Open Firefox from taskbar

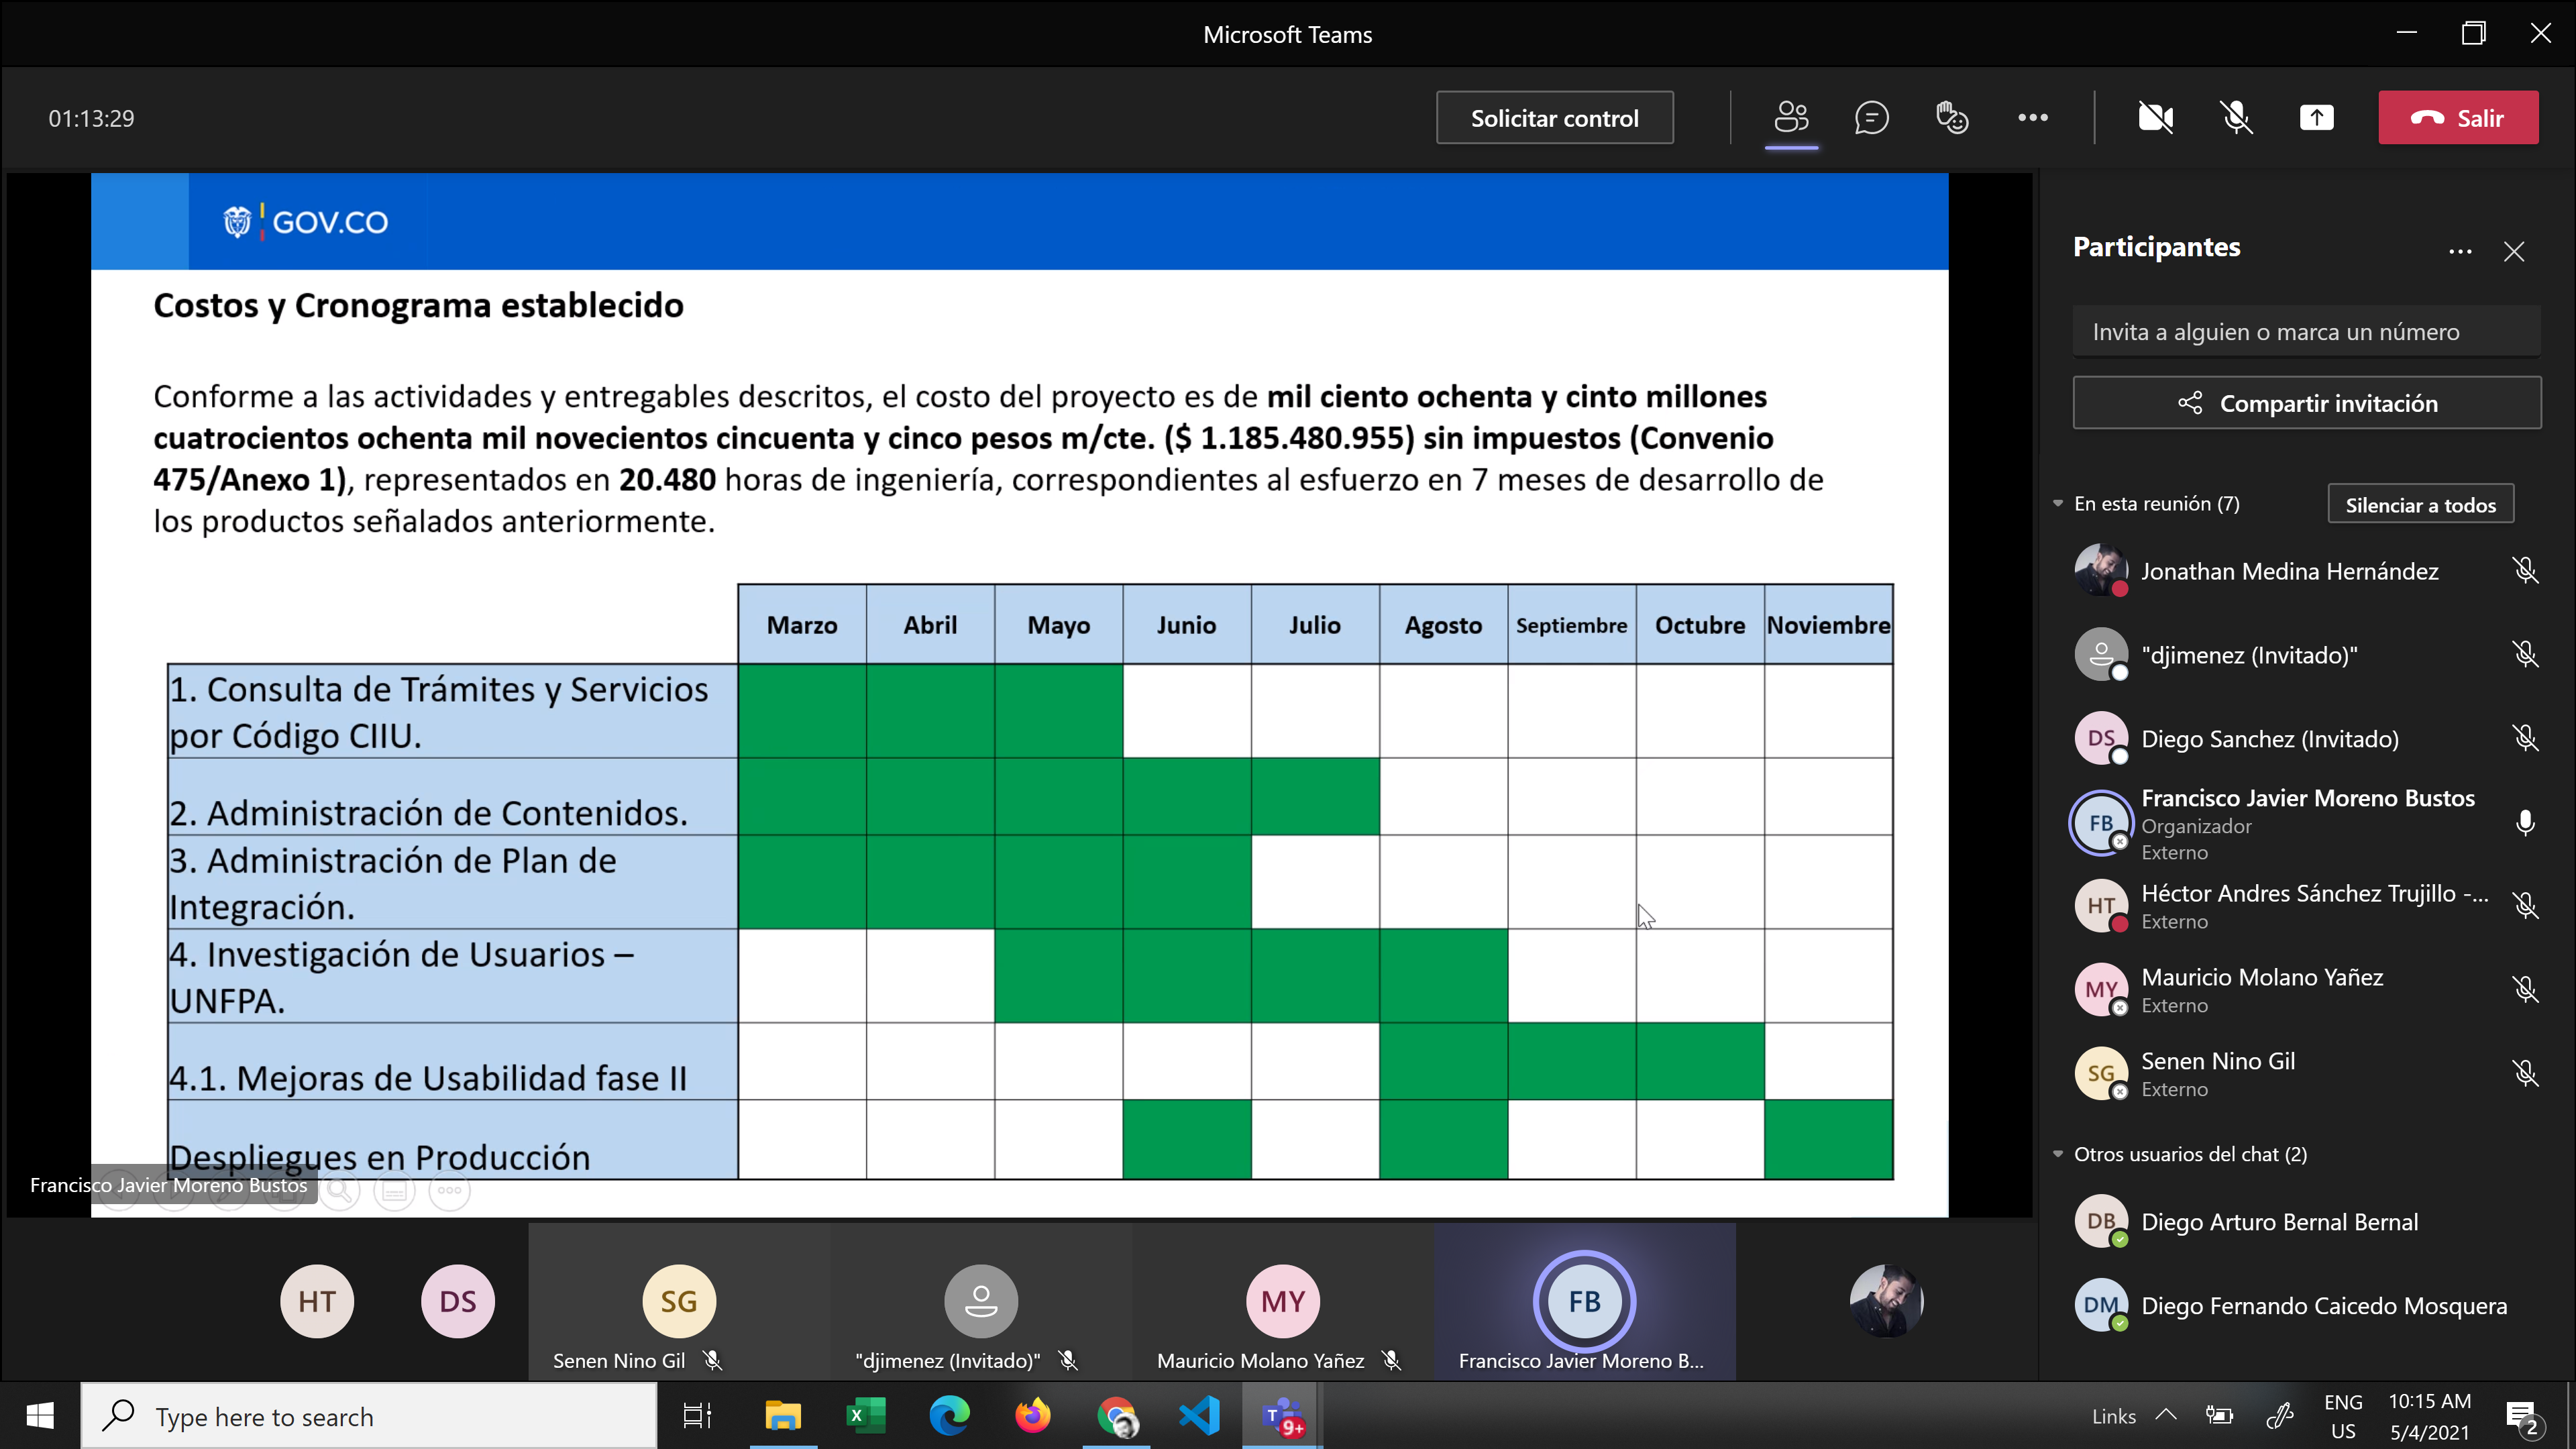point(1033,1417)
